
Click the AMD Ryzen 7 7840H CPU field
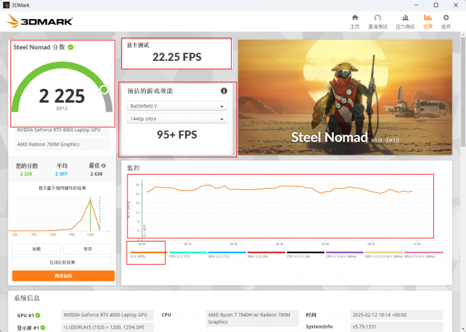pyautogui.click(x=252, y=318)
